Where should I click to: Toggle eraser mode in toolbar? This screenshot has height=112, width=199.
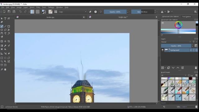tap(90, 12)
